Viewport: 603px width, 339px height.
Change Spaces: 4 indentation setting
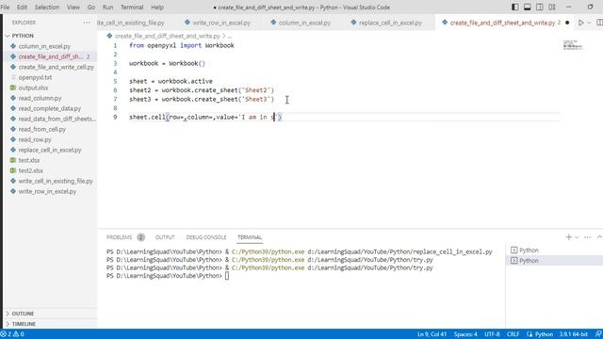point(465,334)
